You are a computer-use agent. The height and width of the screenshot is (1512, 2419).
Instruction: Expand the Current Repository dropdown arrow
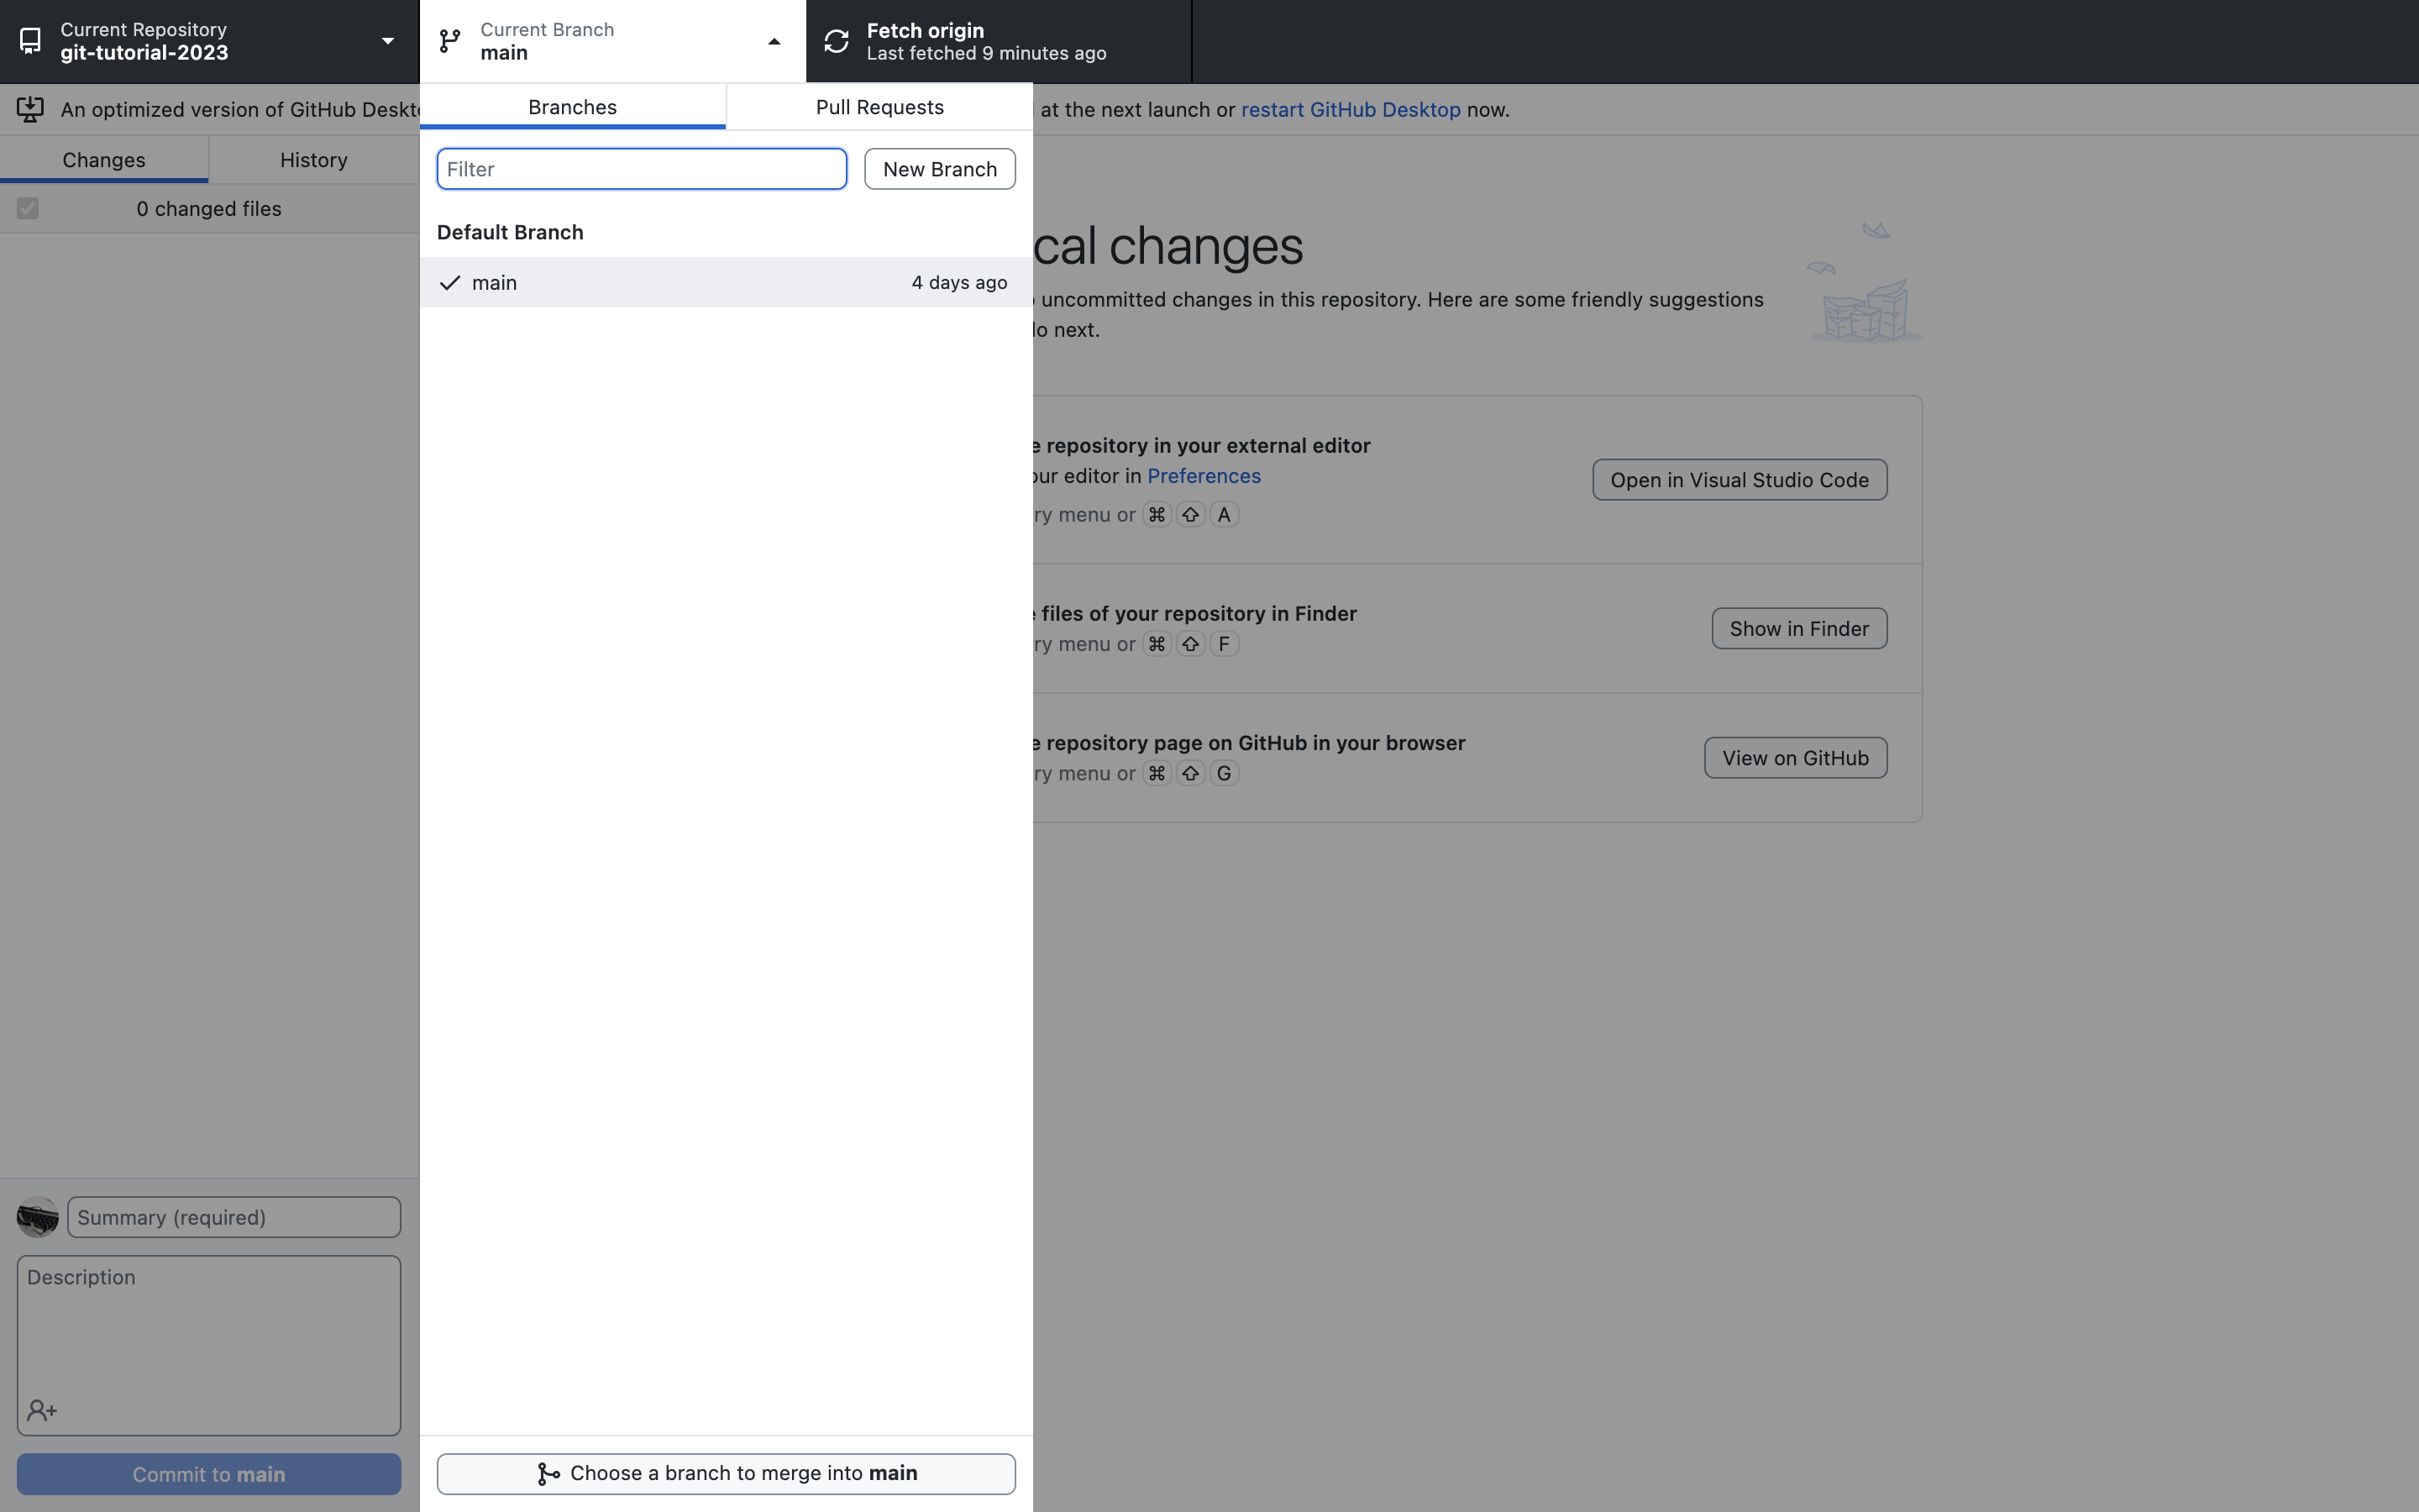[x=388, y=41]
